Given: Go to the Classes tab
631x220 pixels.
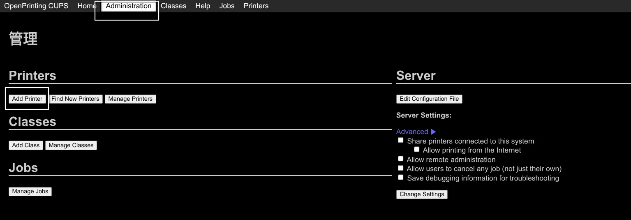Looking at the screenshot, I should pyautogui.click(x=173, y=6).
